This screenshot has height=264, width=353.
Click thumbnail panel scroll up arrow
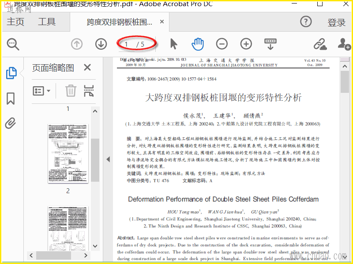coord(95,111)
